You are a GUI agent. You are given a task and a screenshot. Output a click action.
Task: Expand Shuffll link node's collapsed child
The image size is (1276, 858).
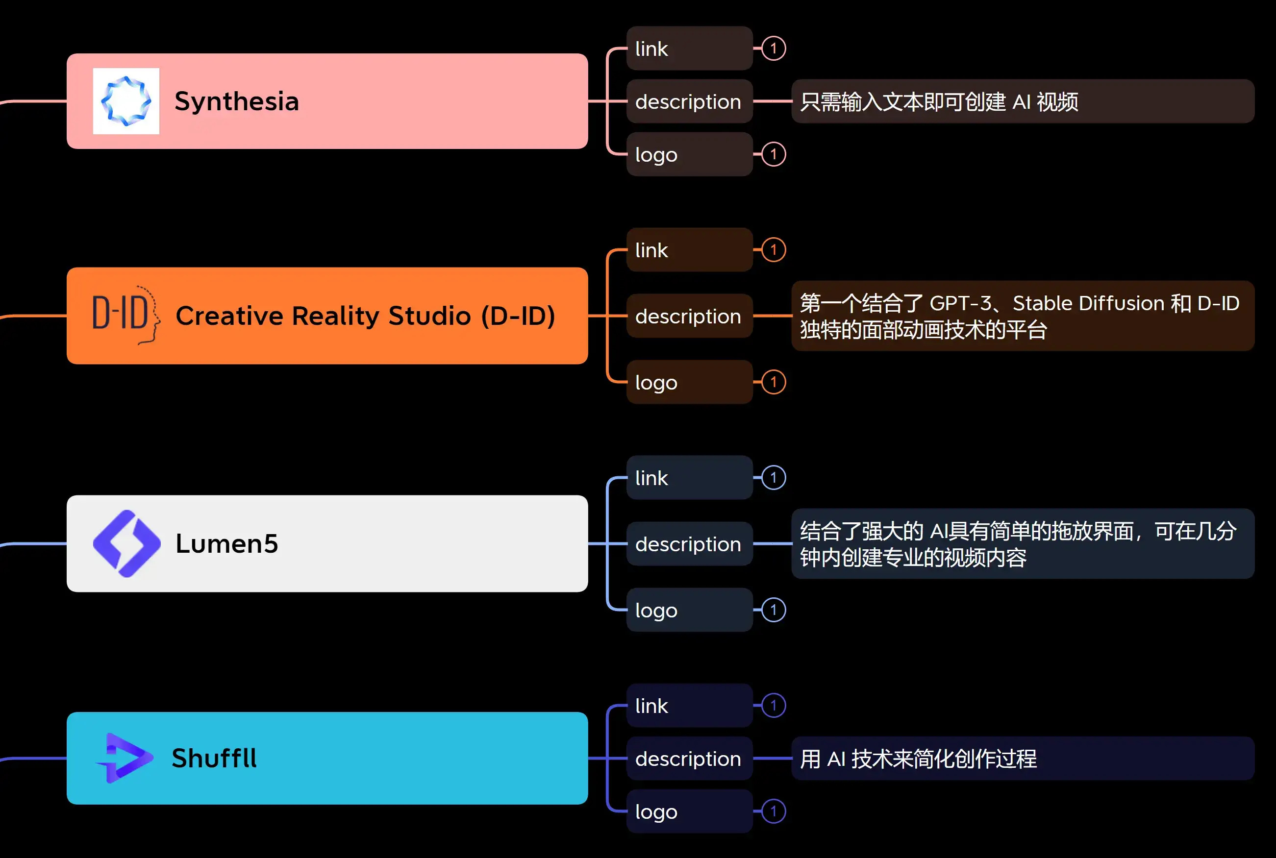point(774,705)
